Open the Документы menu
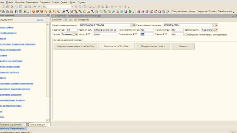 point(45,3)
